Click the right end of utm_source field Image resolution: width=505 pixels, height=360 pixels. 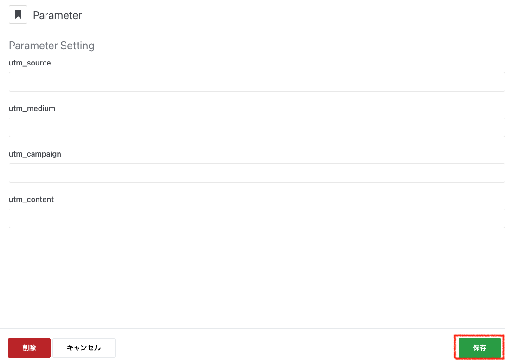click(x=497, y=82)
